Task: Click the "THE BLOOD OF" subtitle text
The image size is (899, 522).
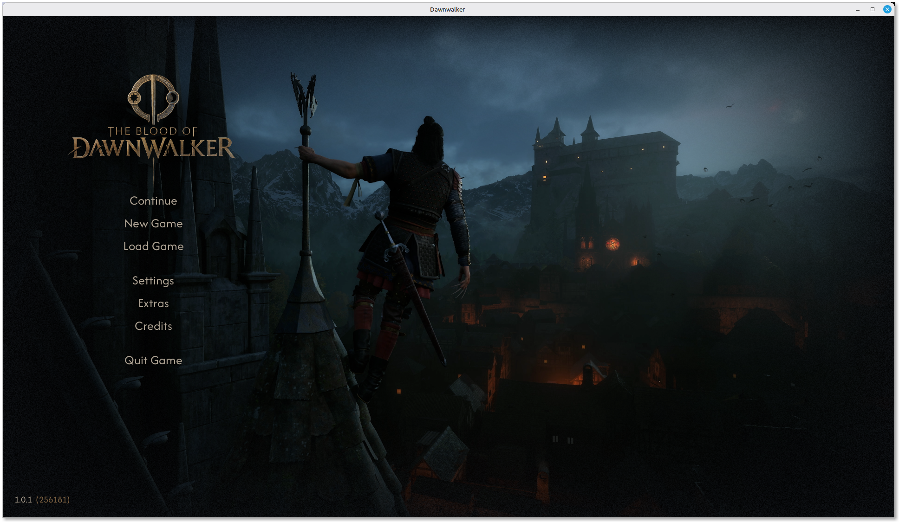Action: click(153, 131)
